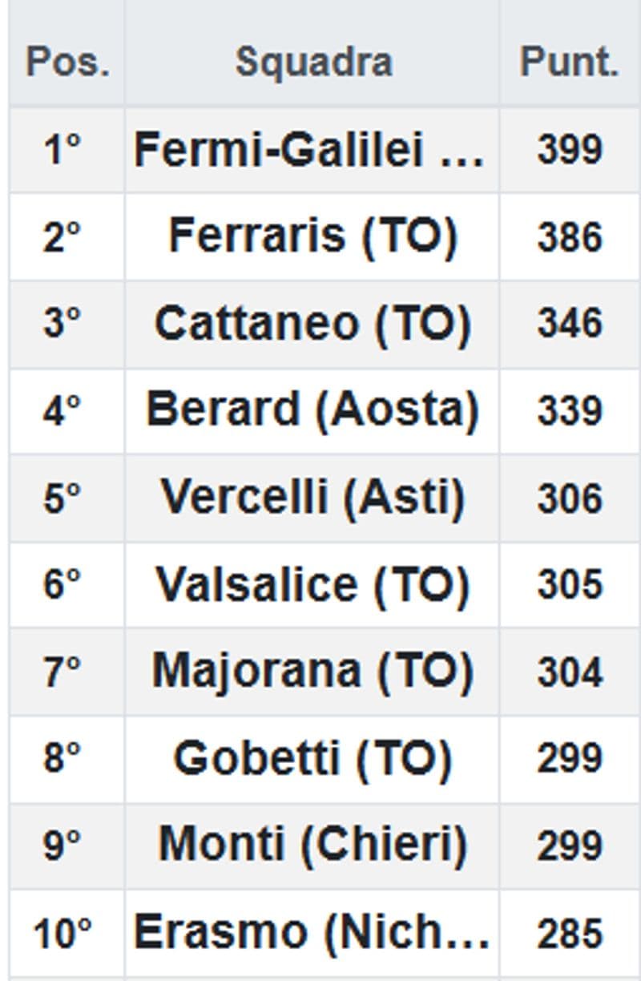Click Valsalice (TO) team name
This screenshot has width=641, height=981.
pyautogui.click(x=312, y=584)
